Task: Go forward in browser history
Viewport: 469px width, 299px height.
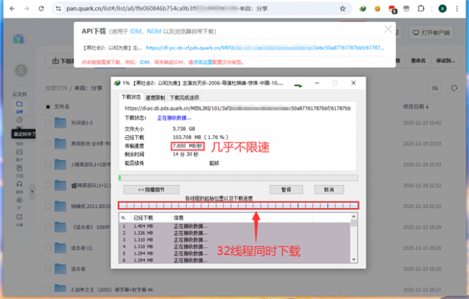Action: [x=27, y=9]
